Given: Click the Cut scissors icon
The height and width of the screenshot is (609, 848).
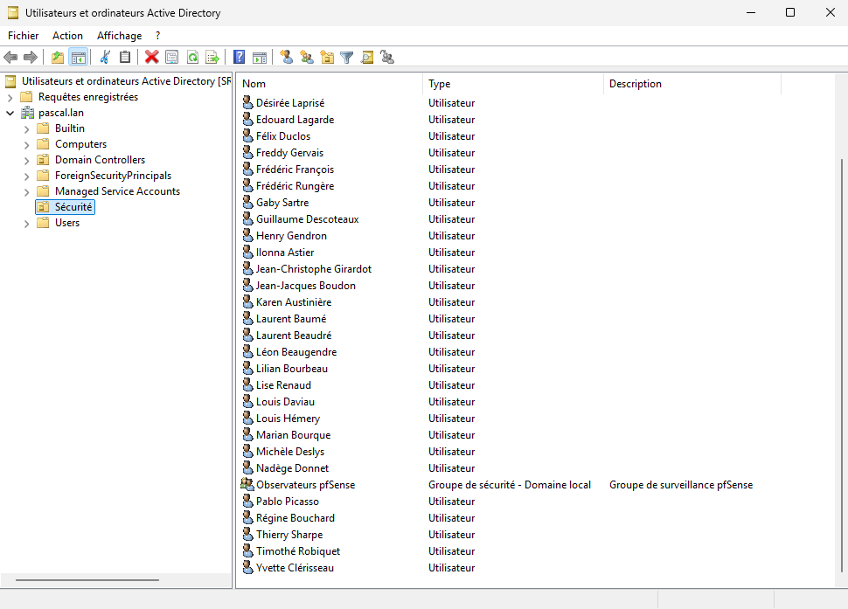Looking at the screenshot, I should [105, 57].
